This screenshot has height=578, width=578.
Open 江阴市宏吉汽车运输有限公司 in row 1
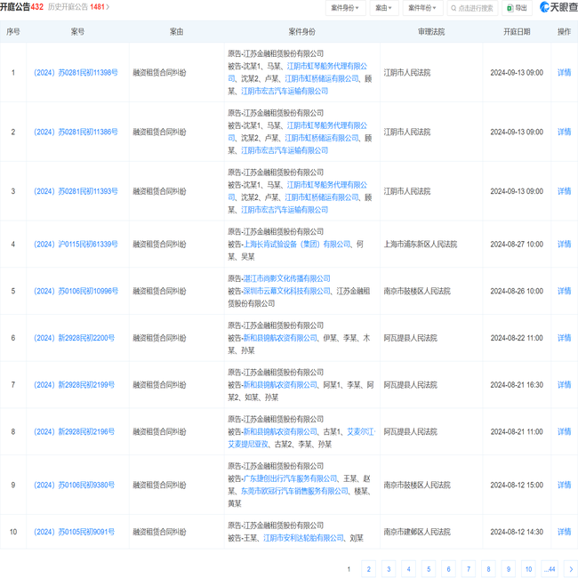tap(285, 91)
